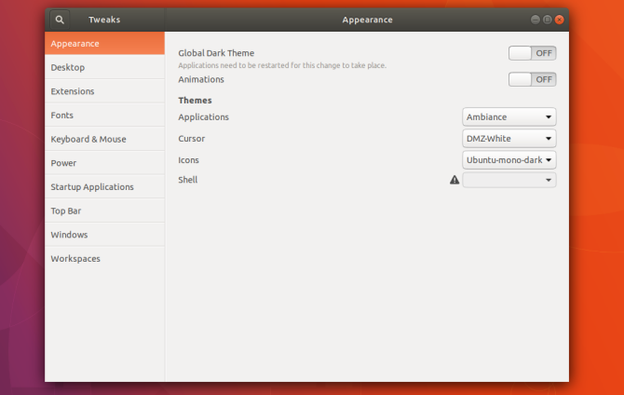Click the Animations label
The image size is (624, 395).
[201, 79]
